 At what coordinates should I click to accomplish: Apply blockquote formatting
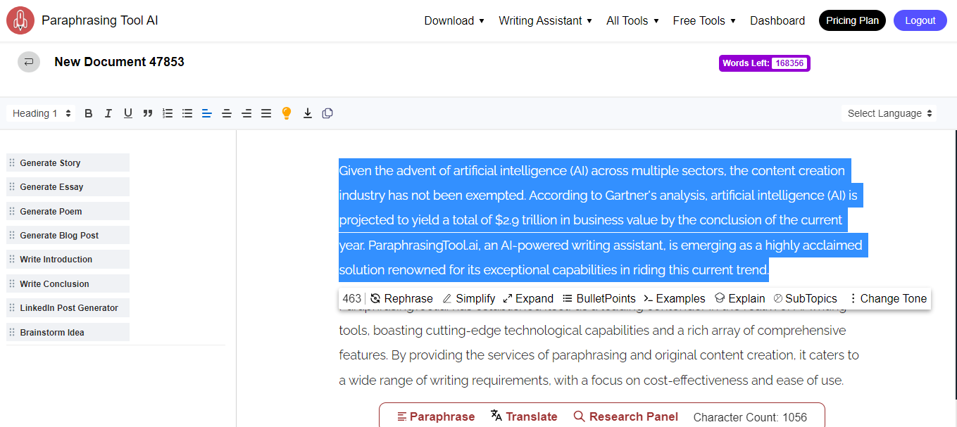(x=148, y=113)
